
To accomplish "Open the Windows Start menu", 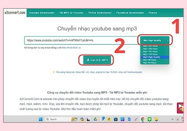I will click(x=41, y=119).
